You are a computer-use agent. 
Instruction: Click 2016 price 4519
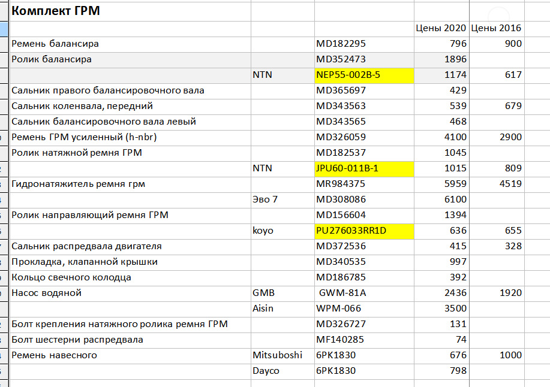click(x=497, y=185)
